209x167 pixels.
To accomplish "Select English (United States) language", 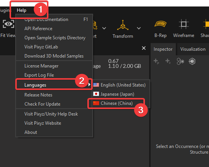I will click(x=121, y=85).
